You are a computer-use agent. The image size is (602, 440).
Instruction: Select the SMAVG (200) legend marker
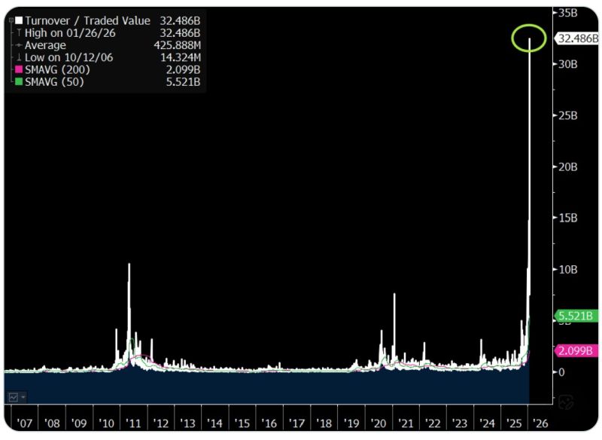coord(17,69)
